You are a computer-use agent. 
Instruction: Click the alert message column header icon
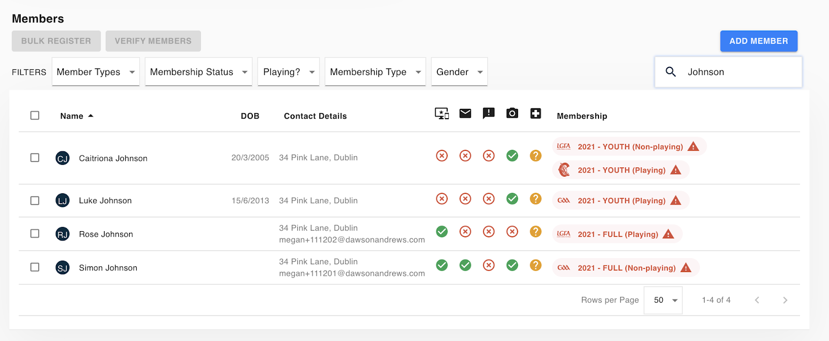[489, 113]
